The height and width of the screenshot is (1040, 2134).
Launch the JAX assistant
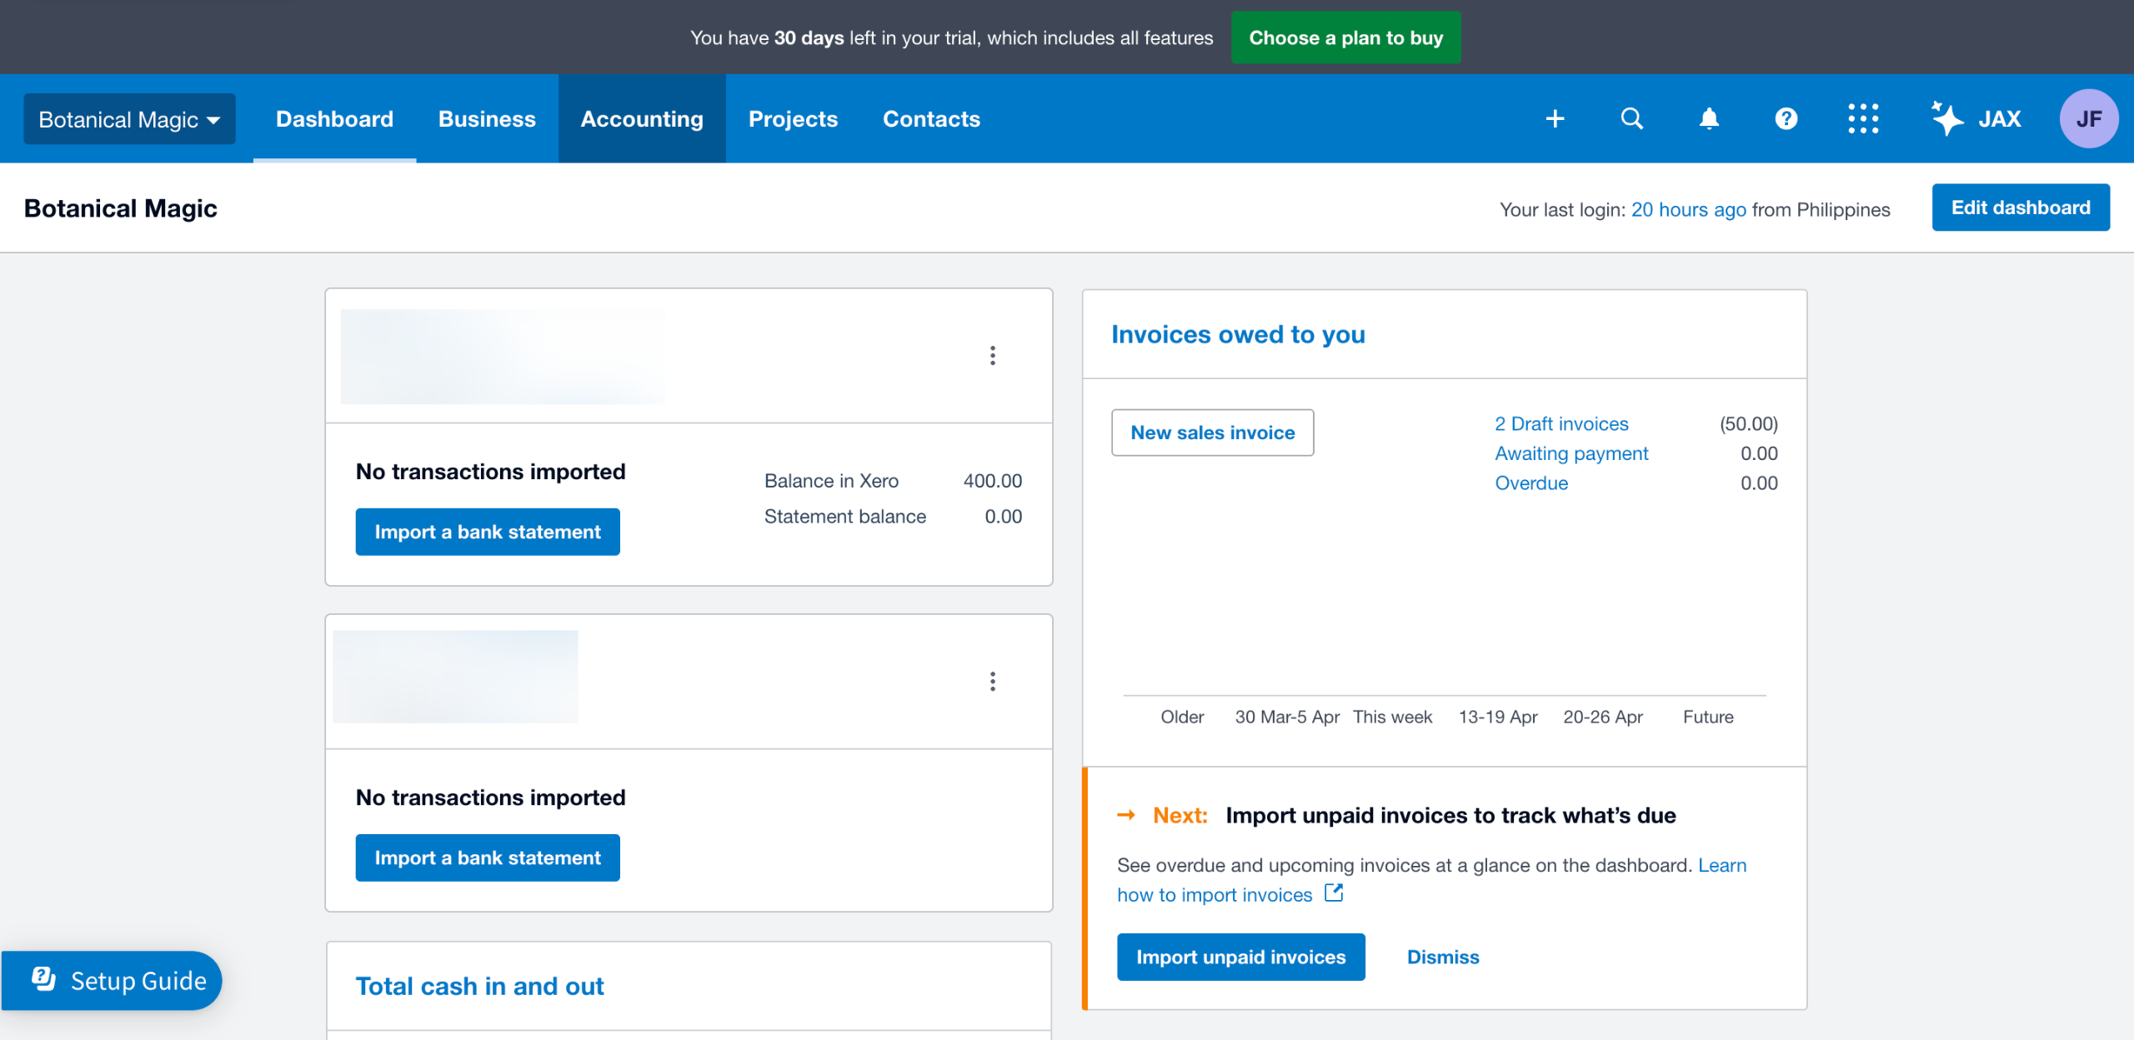pyautogui.click(x=1976, y=119)
